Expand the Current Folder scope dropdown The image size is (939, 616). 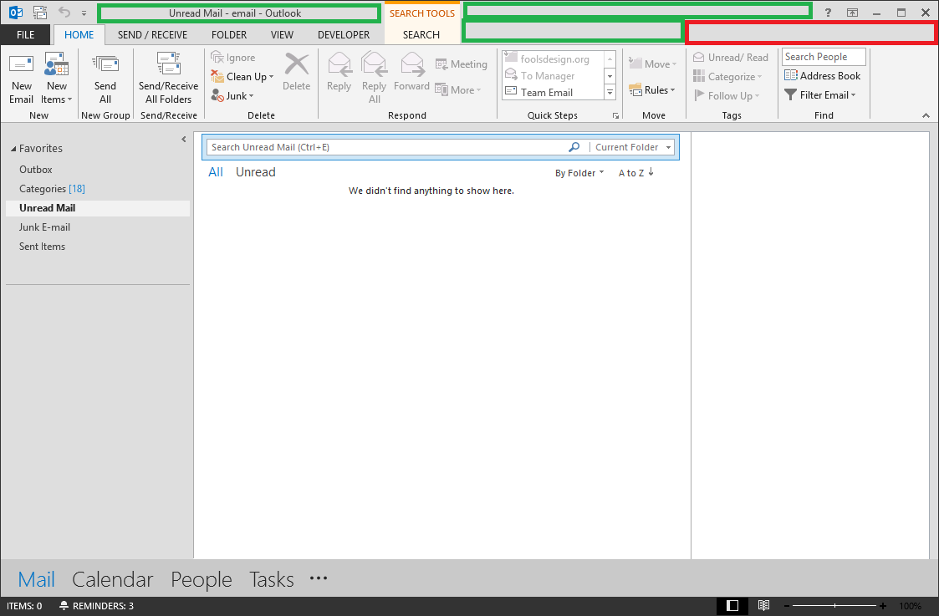[x=669, y=148]
